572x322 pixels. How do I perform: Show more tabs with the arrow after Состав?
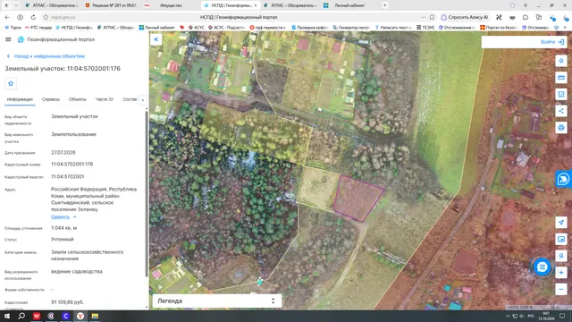(143, 99)
